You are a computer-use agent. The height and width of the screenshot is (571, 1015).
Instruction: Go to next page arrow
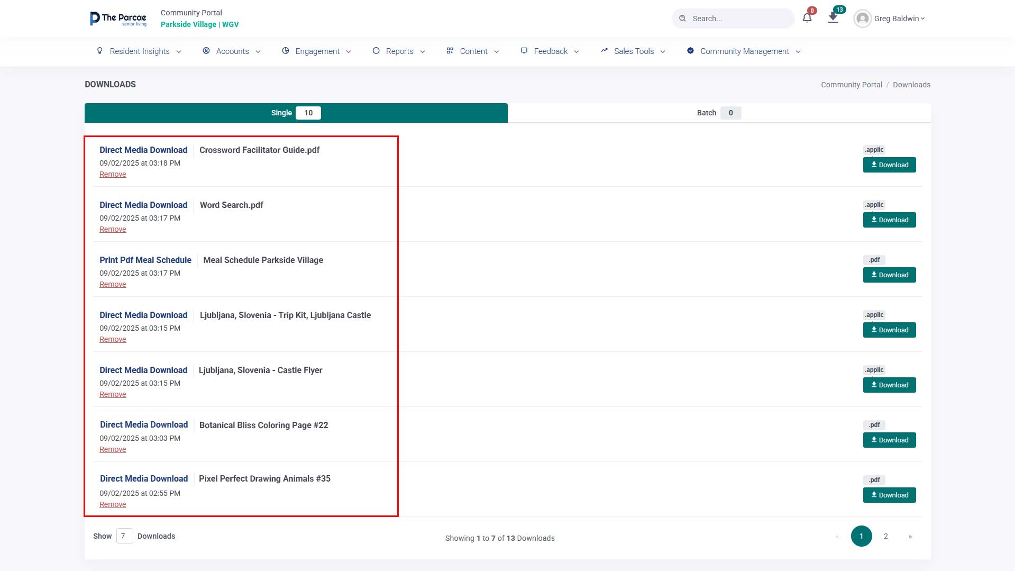[x=910, y=537]
